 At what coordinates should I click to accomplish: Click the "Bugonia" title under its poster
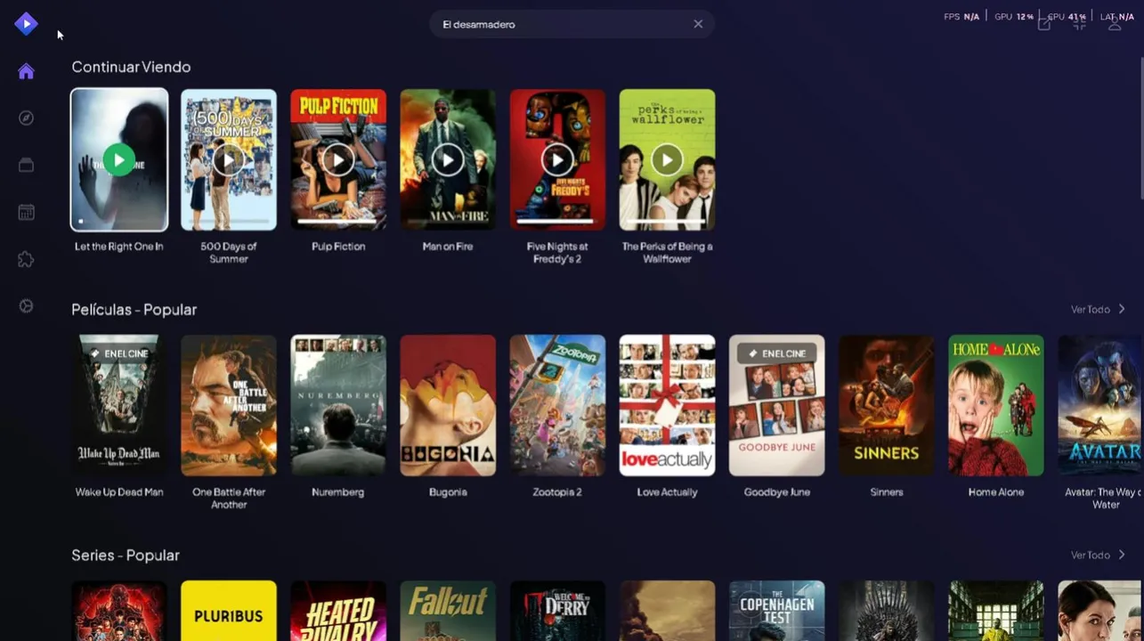click(x=448, y=492)
